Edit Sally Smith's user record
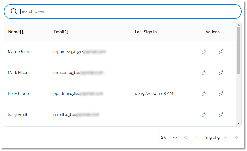247x151 pixels. [x=204, y=115]
